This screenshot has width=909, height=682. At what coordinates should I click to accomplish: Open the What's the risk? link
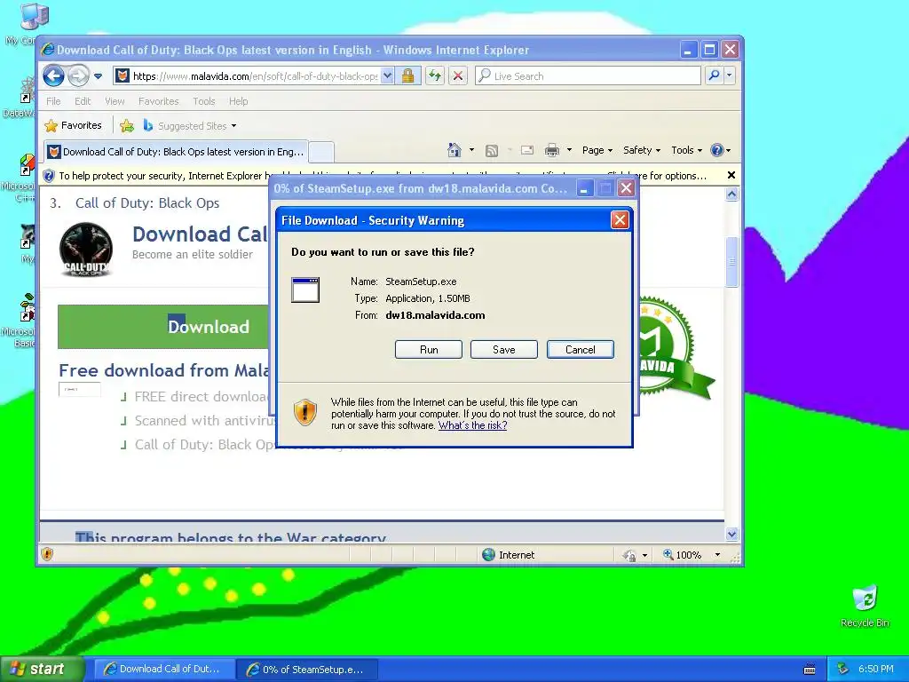point(472,425)
